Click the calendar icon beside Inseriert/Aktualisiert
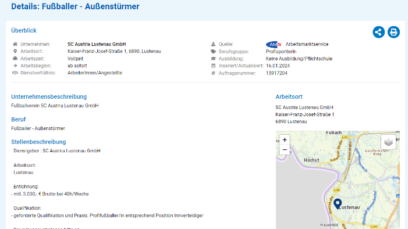This screenshot has width=408, height=229. [x=214, y=66]
